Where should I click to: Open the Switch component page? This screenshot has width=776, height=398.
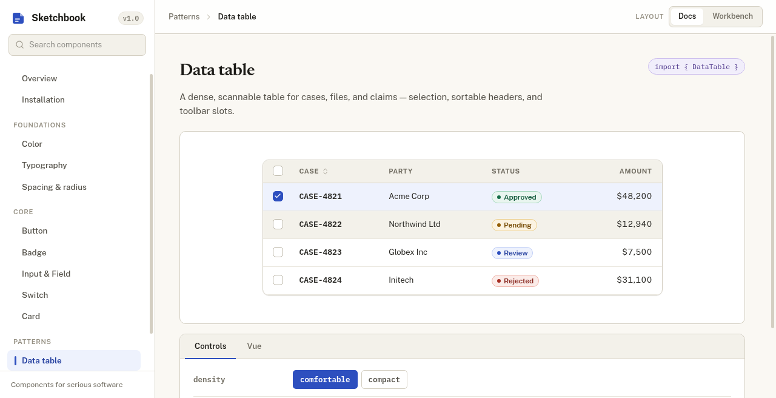tap(74, 295)
